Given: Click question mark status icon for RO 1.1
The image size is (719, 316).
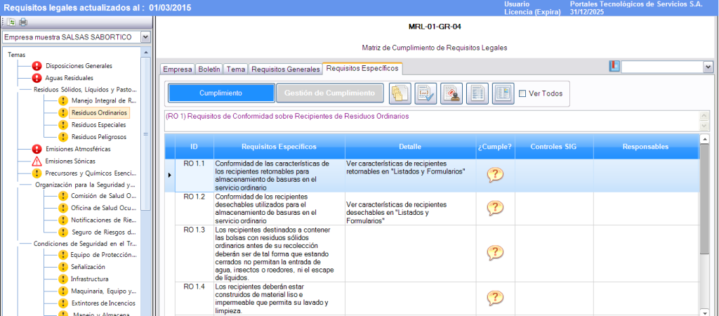Looking at the screenshot, I should 495,175.
